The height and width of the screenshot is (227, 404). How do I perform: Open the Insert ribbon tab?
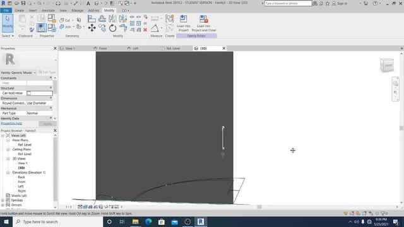tap(33, 10)
